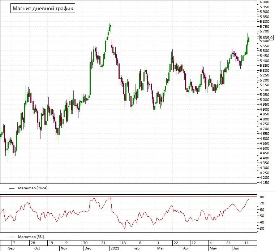
Task: Click the '5 500' price axis label
Action: tap(265, 51)
